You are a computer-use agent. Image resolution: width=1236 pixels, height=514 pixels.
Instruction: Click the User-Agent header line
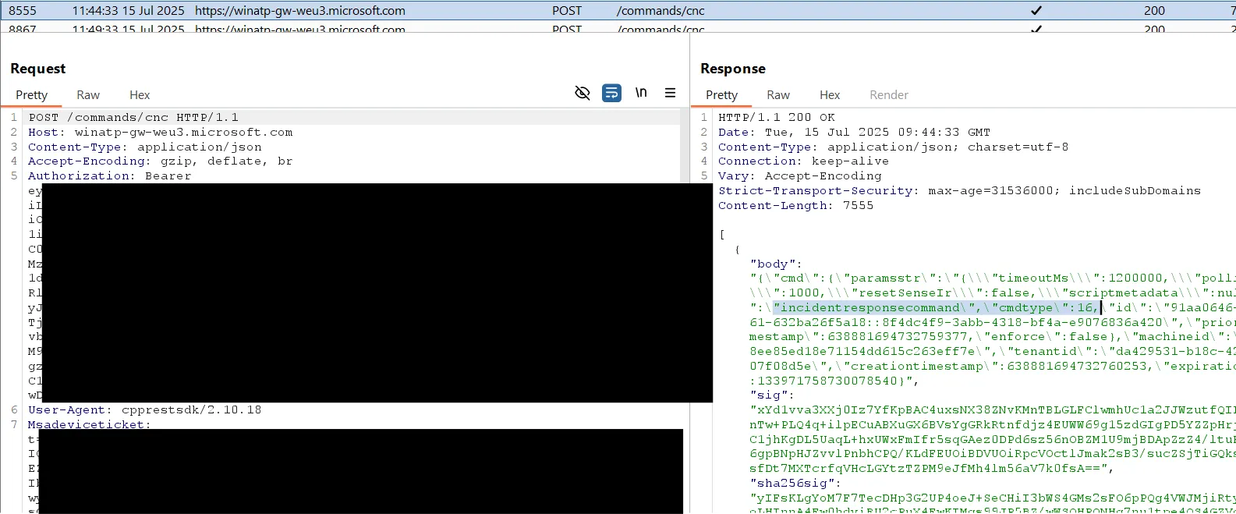[x=144, y=410]
